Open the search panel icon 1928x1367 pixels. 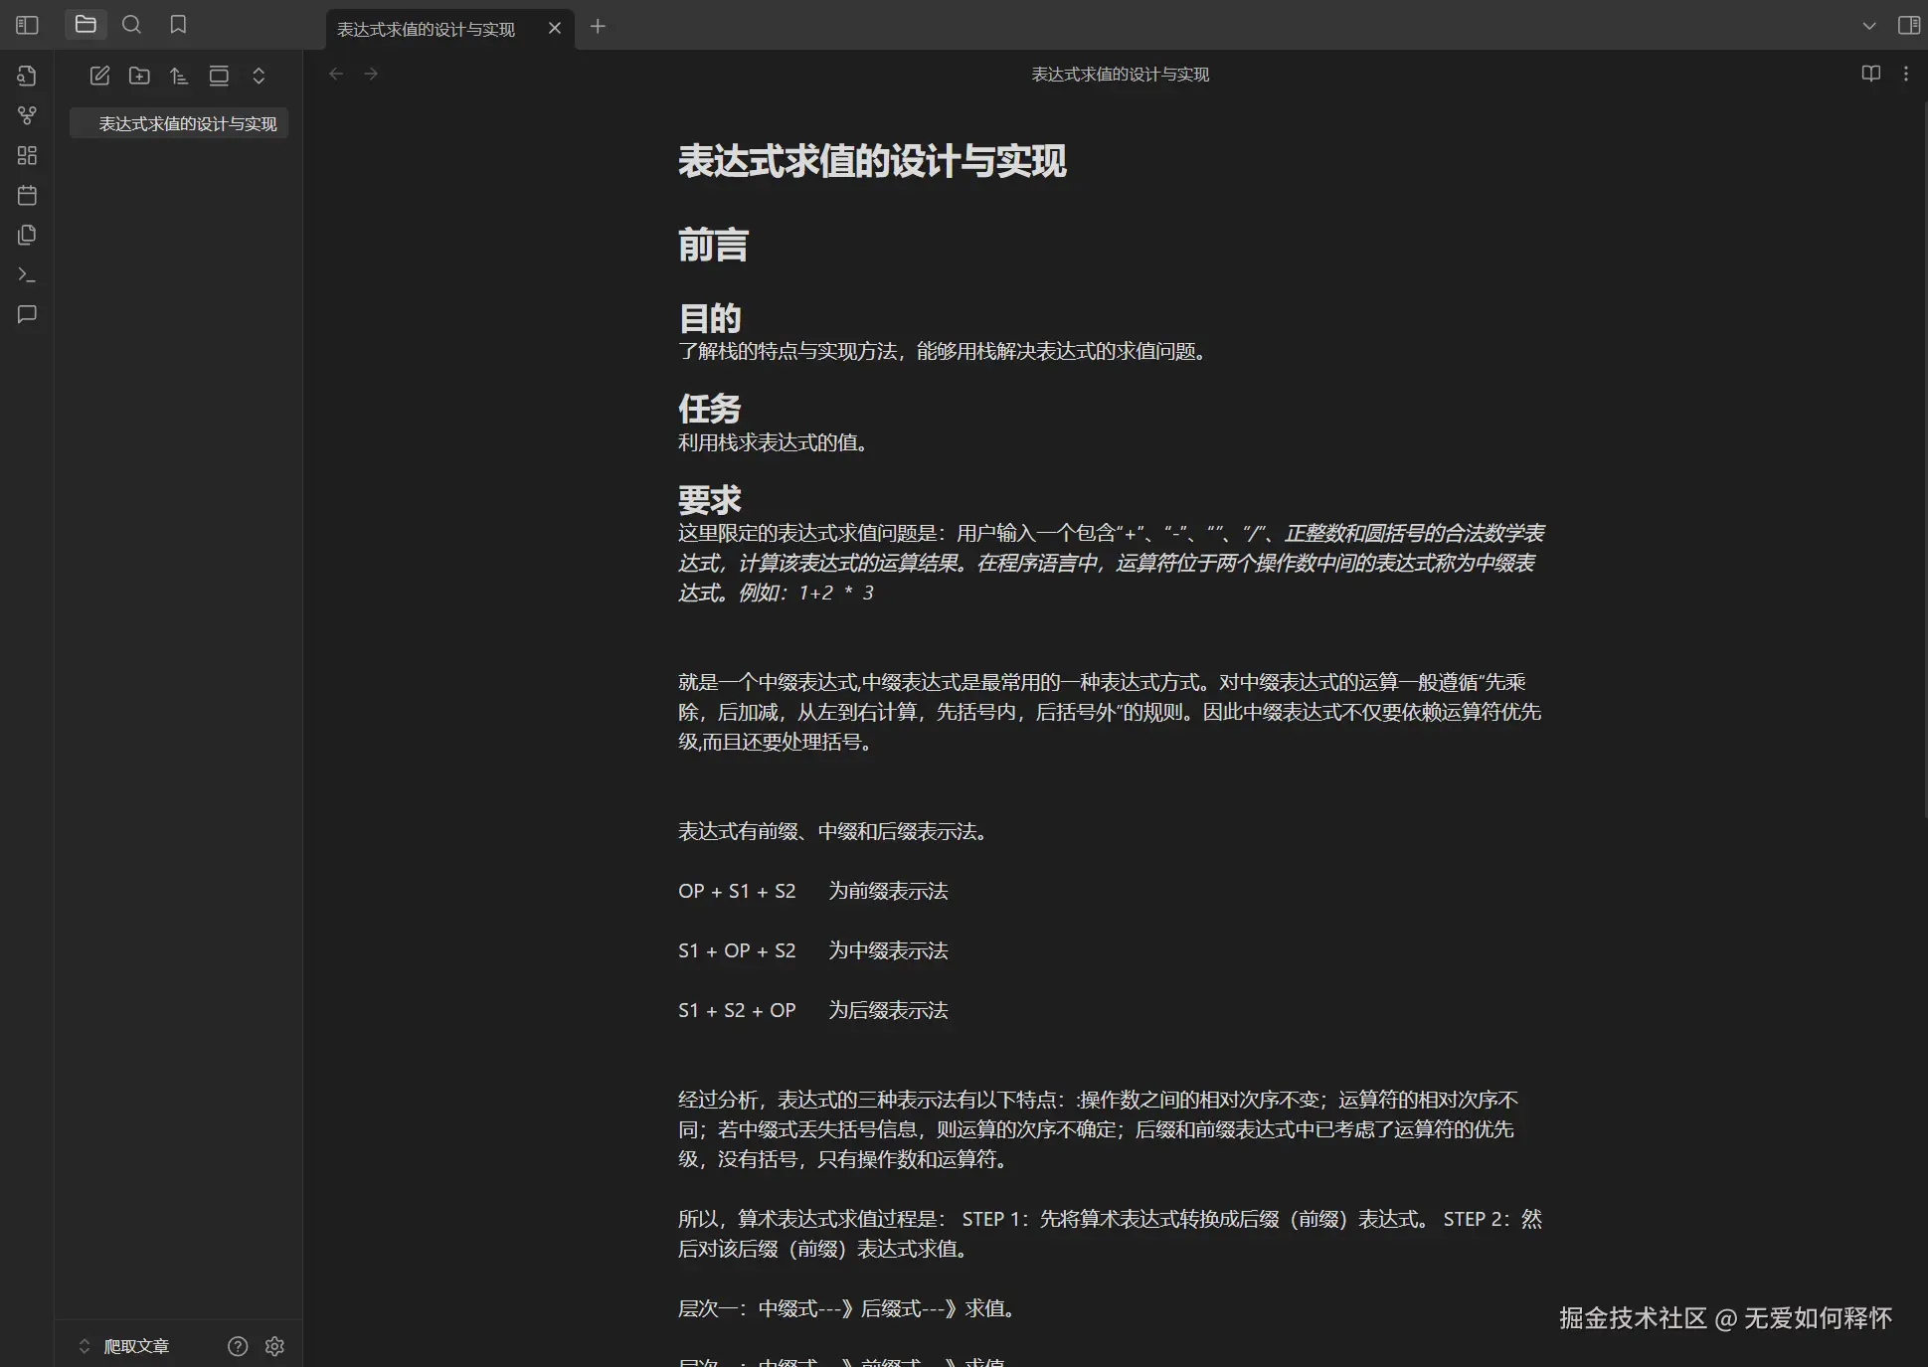point(131,25)
